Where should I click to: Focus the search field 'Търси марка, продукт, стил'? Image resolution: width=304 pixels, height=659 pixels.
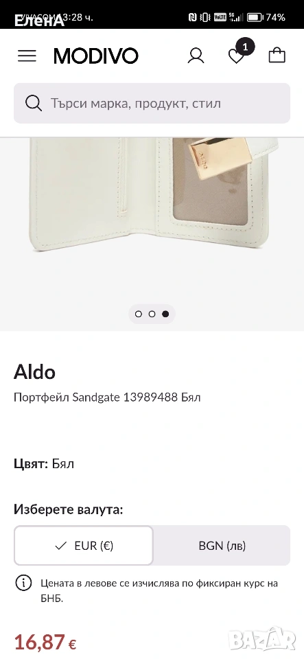[152, 103]
